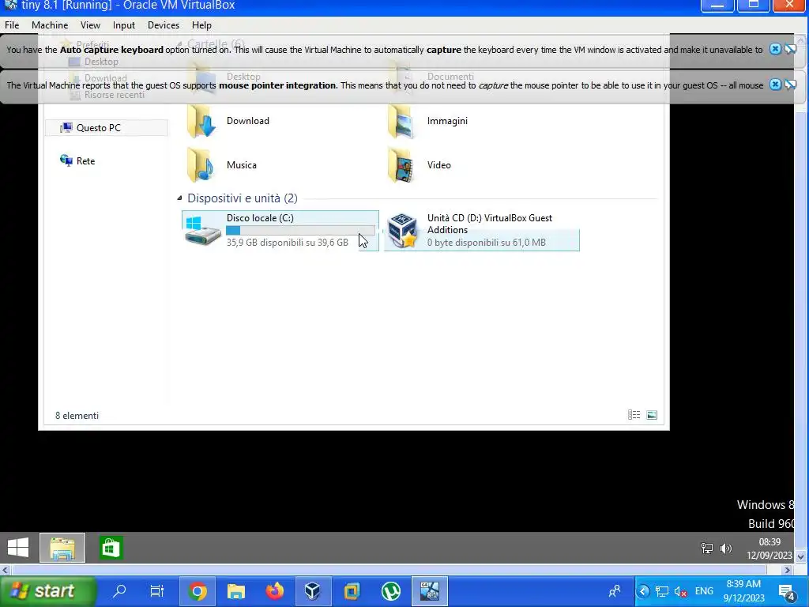Click the Musica folder label
The image size is (809, 607).
(242, 165)
